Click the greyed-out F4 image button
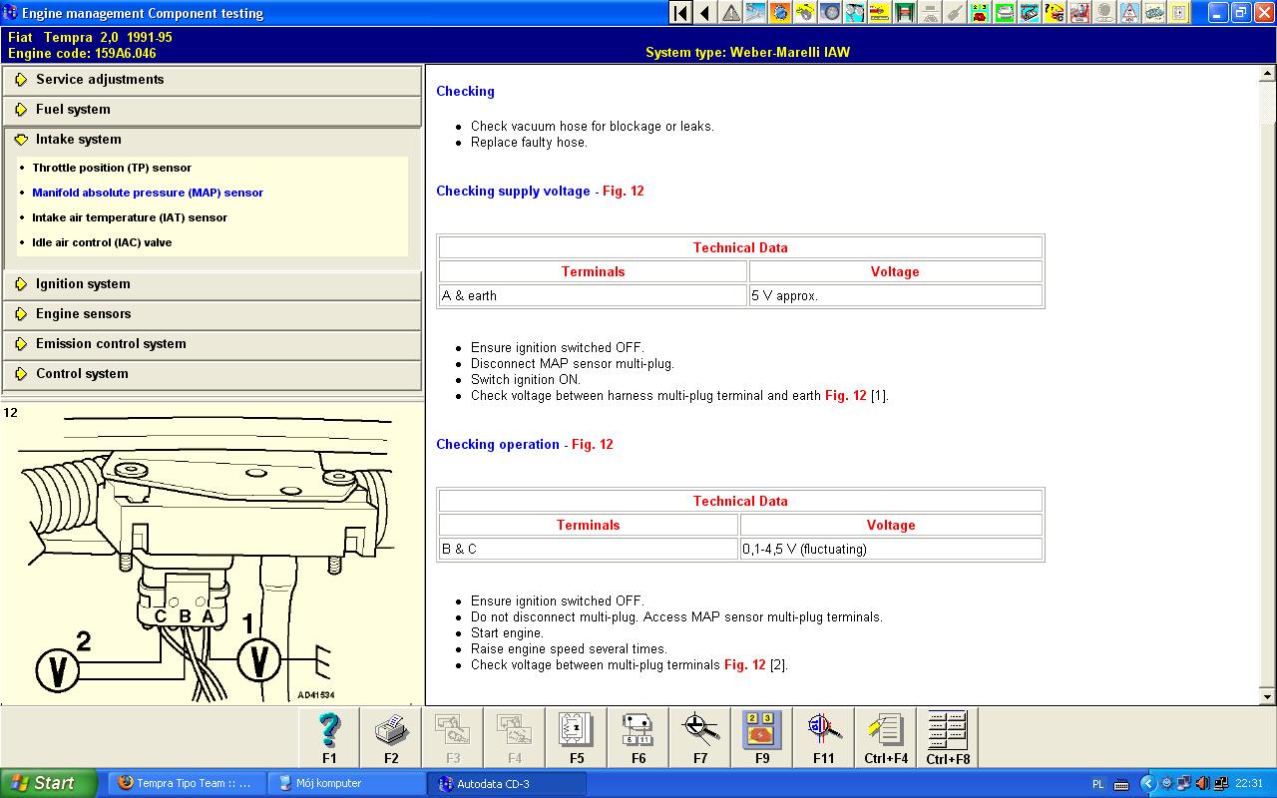 (x=515, y=737)
